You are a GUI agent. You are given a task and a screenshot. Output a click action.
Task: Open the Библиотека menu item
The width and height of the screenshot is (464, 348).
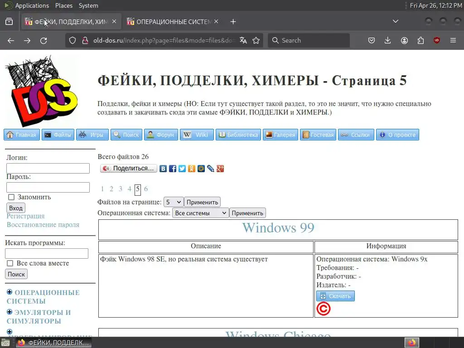238,135
